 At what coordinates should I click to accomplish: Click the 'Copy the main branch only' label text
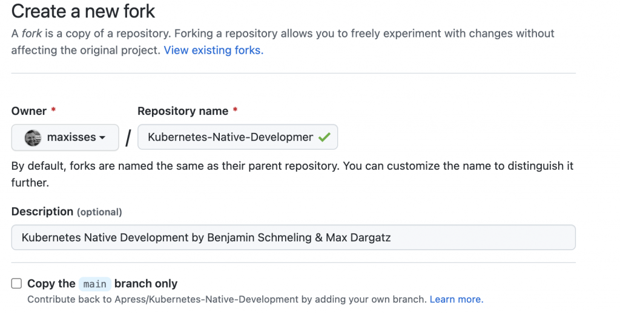102,284
